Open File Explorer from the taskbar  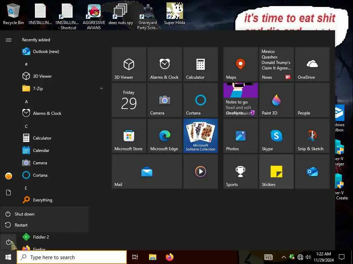click(152, 257)
